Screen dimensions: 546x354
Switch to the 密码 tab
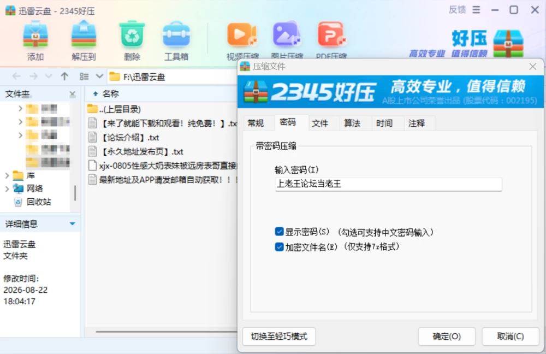point(288,122)
